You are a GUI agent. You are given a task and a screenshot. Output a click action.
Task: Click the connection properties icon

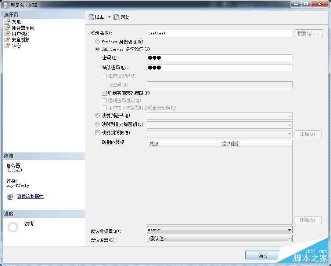click(10, 197)
